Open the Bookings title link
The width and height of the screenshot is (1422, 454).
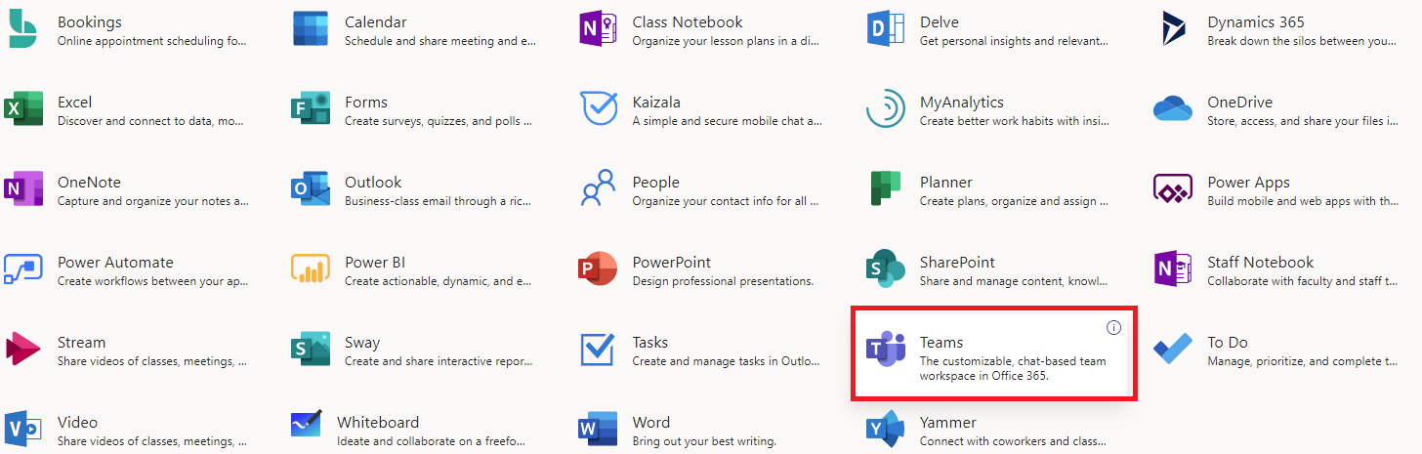90,21
